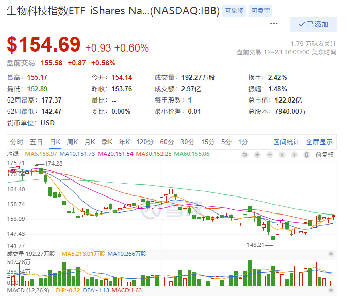
Task: Switch to the 15分 interval tab
Action: 208,142
